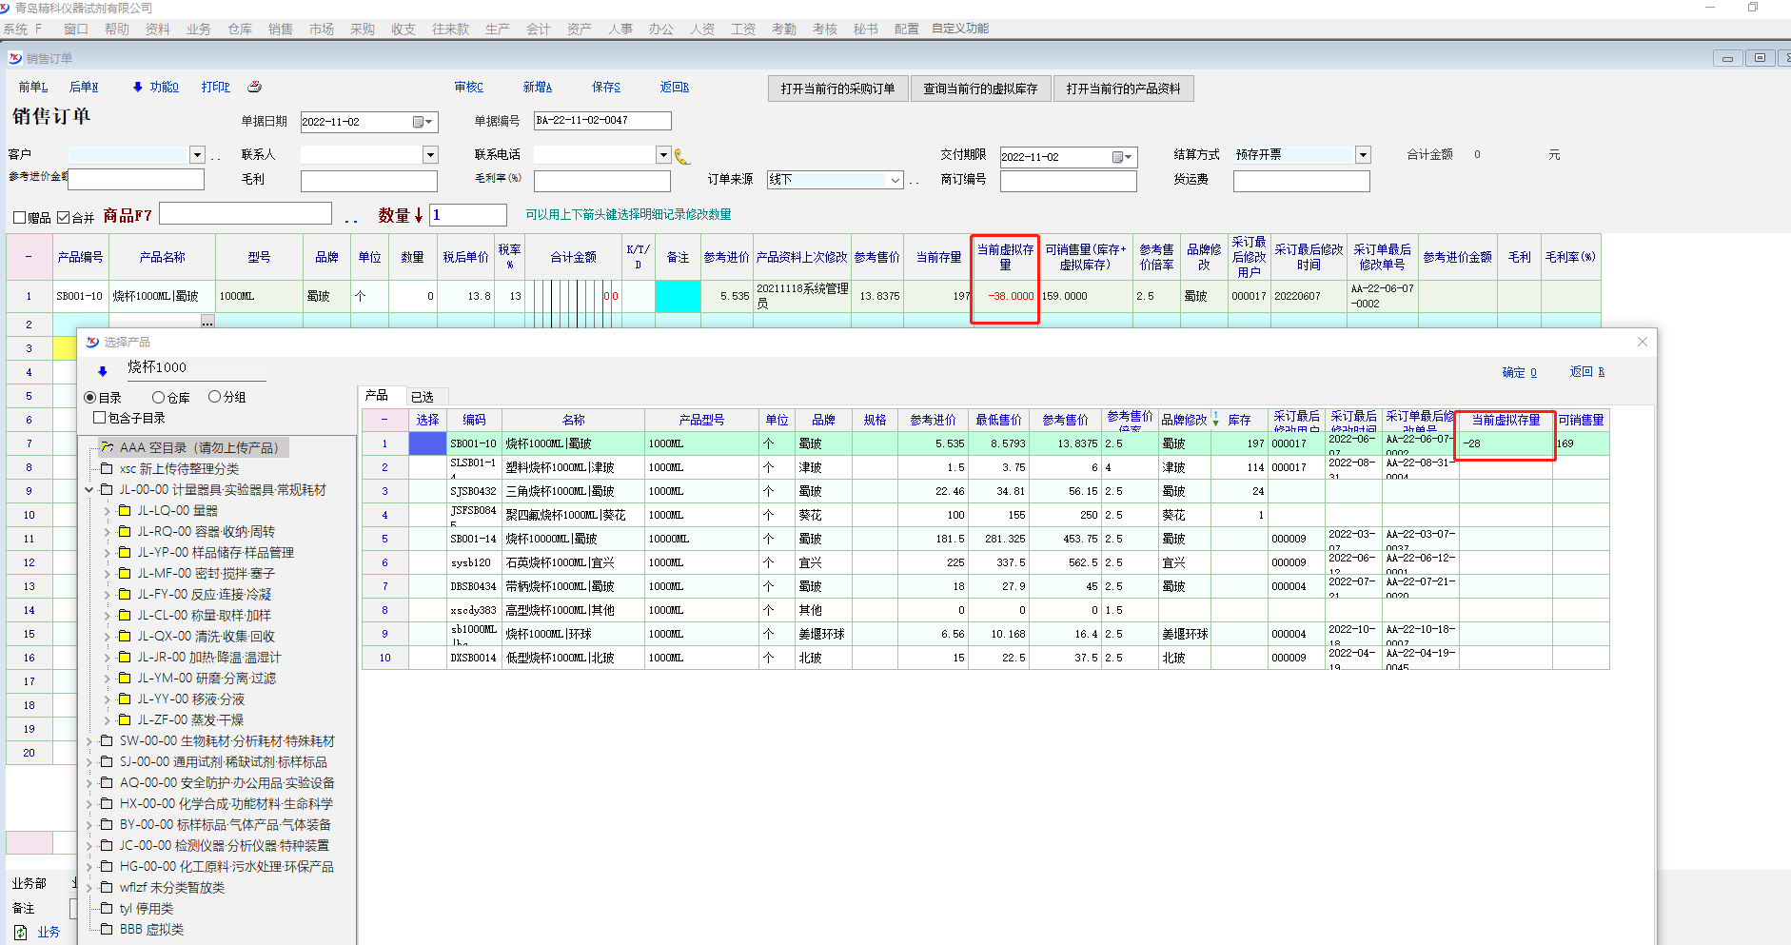Image resolution: width=1791 pixels, height=945 pixels.
Task: Click the green refresh document icon beside 业务
Action: point(21,932)
